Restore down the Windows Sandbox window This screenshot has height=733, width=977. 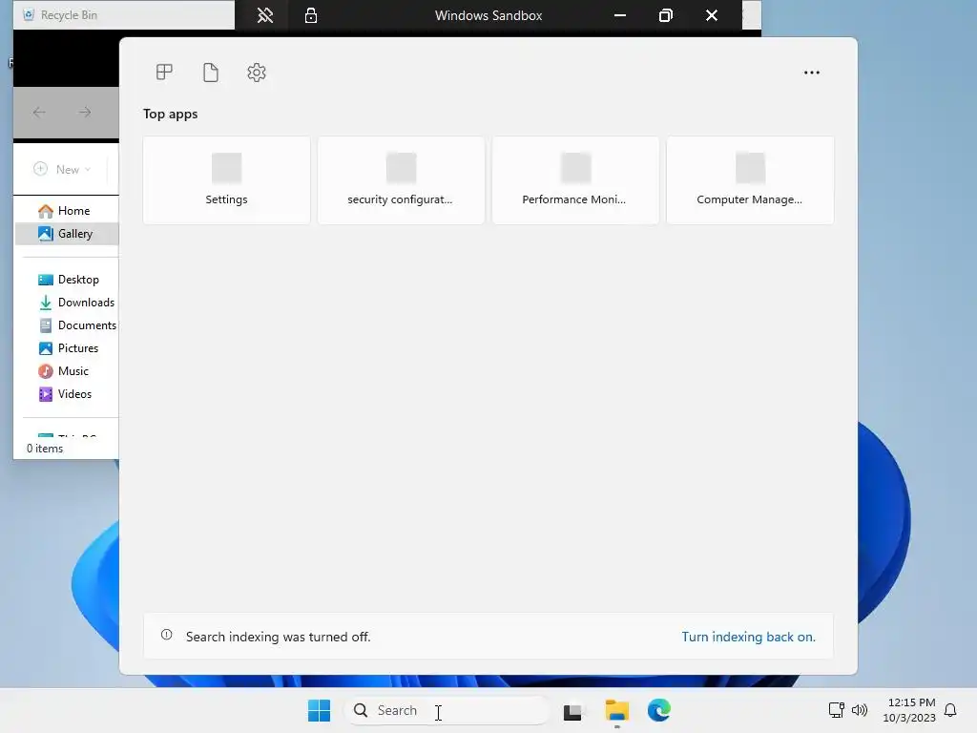[x=665, y=15]
